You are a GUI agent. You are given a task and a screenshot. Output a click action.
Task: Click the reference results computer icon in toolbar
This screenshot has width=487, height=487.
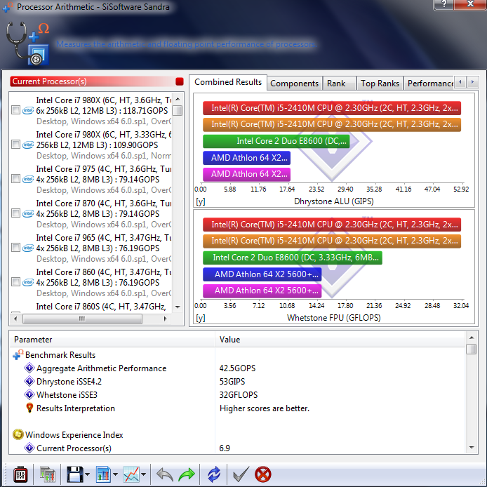pyautogui.click(x=48, y=474)
